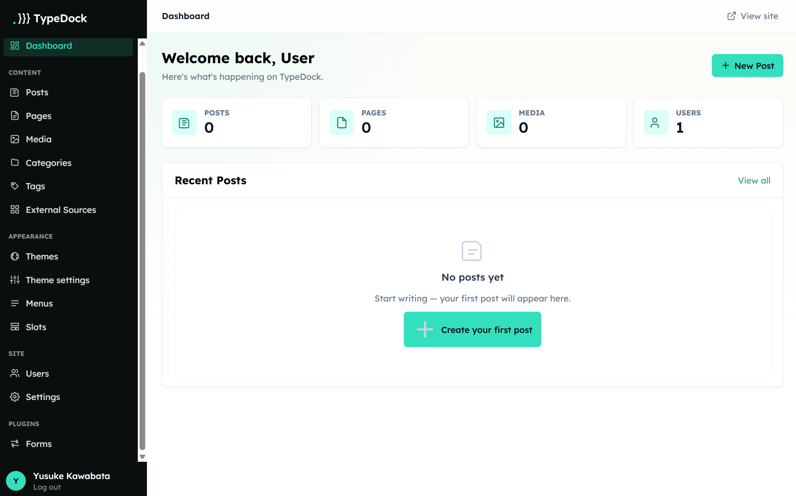Click the Forms arrows icon
796x496 pixels.
tap(15, 444)
